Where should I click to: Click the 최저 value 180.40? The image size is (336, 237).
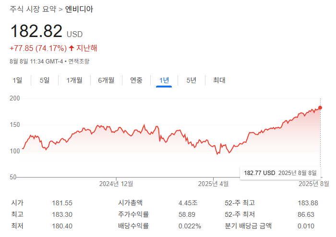62,226
